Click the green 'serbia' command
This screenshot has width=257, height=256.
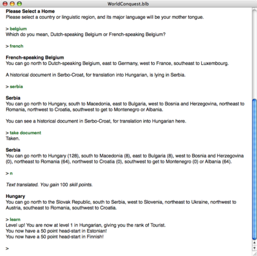coord(17,86)
